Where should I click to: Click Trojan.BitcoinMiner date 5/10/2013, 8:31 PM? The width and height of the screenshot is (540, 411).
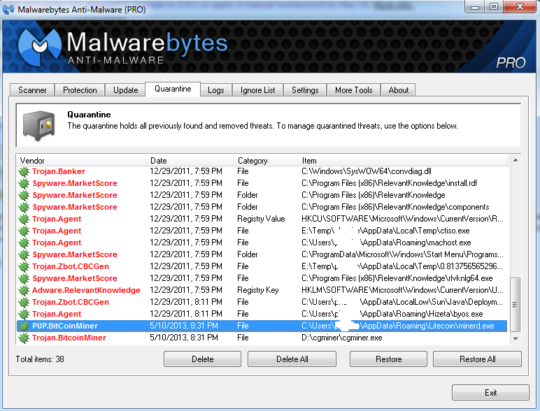[184, 338]
